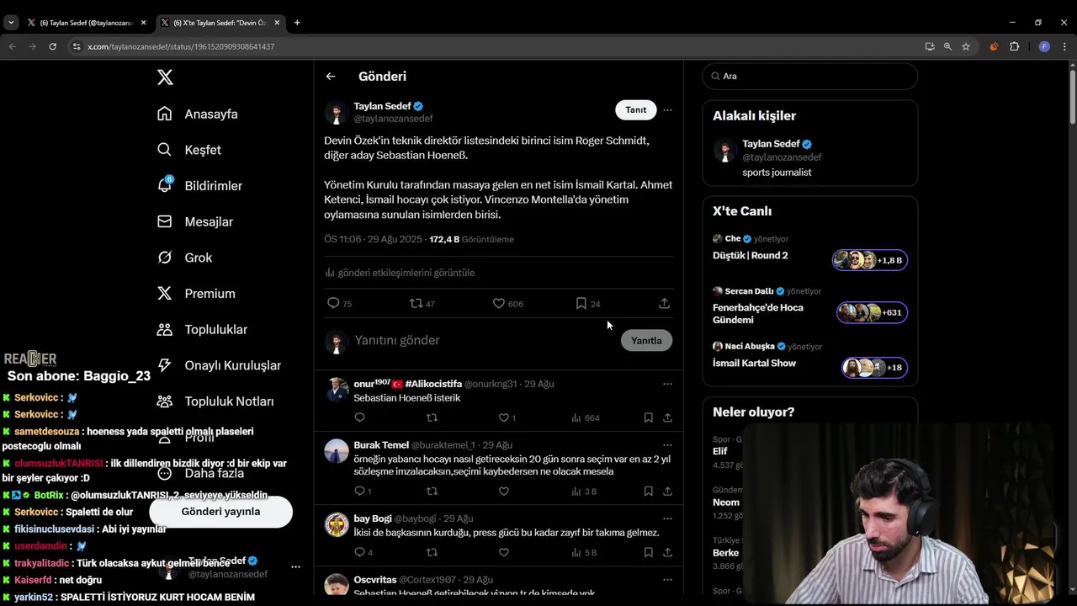This screenshot has height=606, width=1077.
Task: Open Premium page
Action: point(196,294)
